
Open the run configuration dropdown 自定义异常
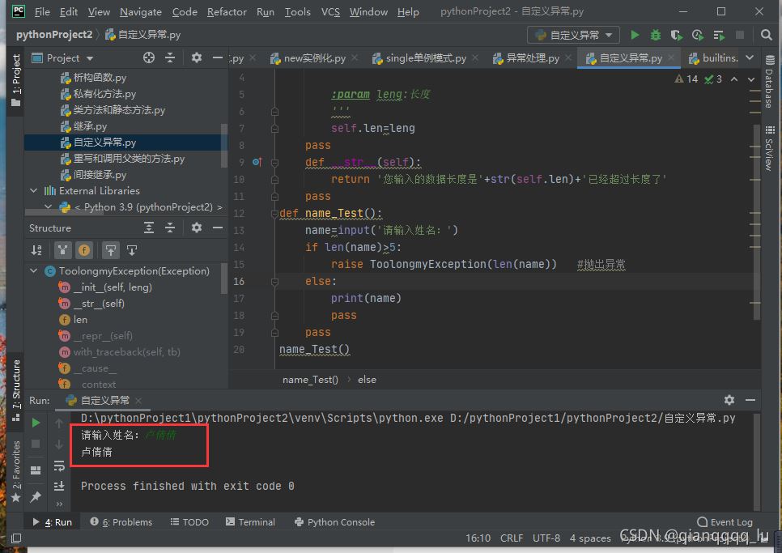coord(574,35)
